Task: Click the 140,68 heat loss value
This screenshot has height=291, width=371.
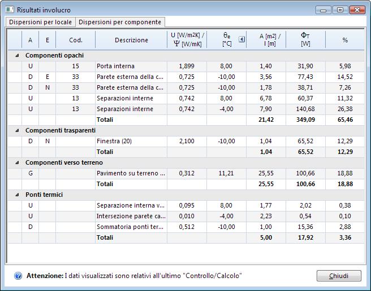Action: point(305,109)
